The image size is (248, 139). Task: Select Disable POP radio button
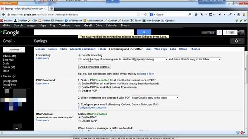(x=79, y=91)
